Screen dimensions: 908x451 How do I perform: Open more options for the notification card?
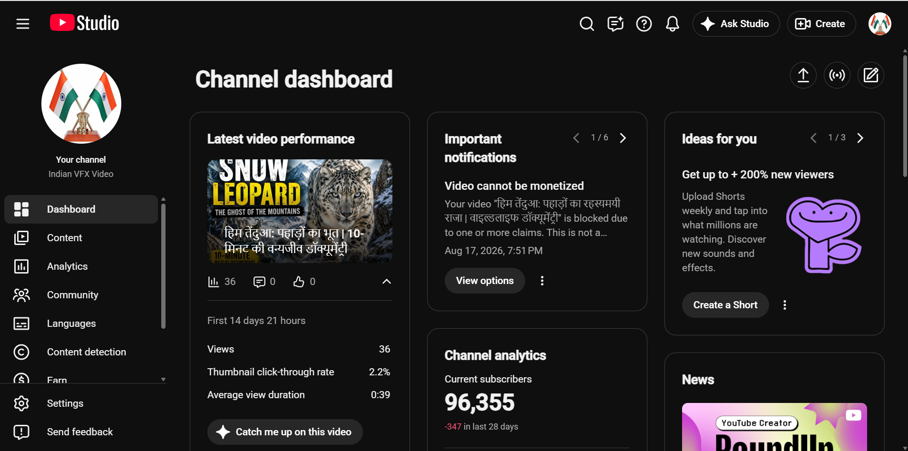click(x=542, y=281)
